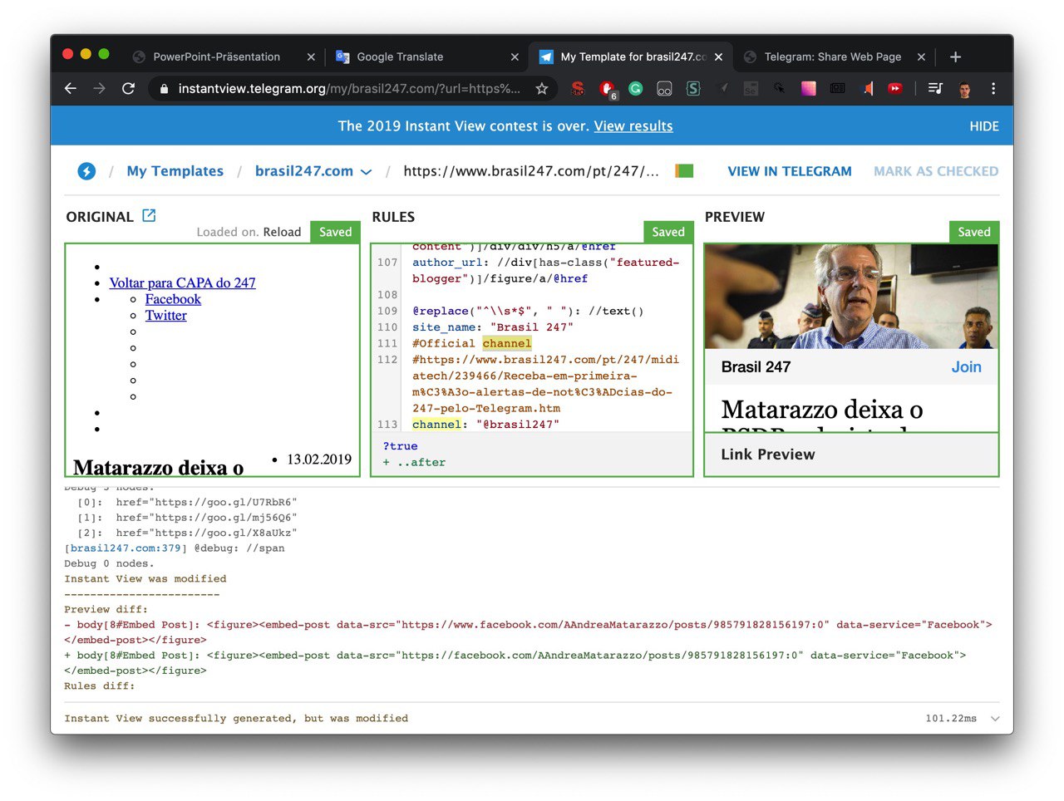Bookmark this page with the star icon

coord(542,88)
